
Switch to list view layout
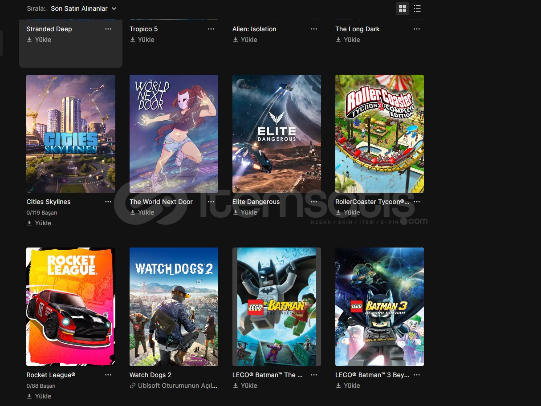417,8
